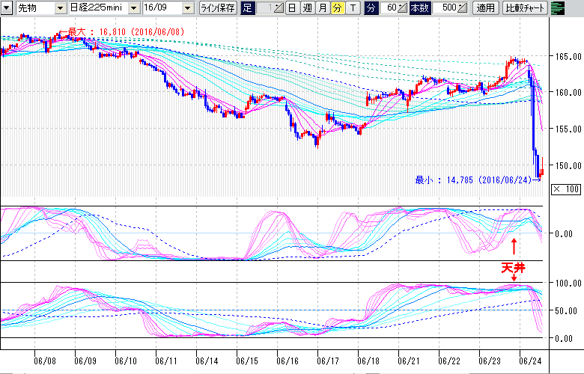Viewport: 584px width, 374px height.
Task: Click the ×100 scale label
Action: pyautogui.click(x=566, y=189)
